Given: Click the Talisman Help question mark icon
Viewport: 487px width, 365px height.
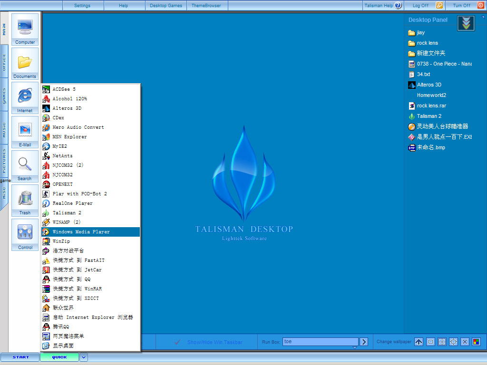Looking at the screenshot, I should point(398,5).
